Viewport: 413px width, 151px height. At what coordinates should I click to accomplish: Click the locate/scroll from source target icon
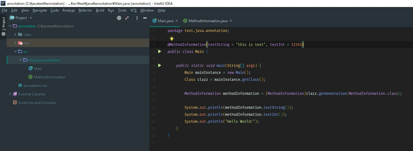[119, 18]
